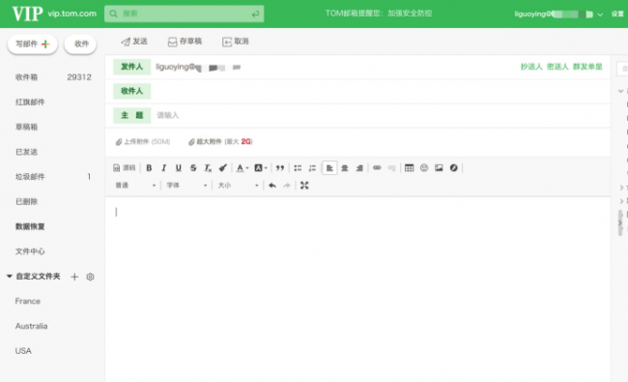Screen dimensions: 628x382
Task: Toggle italic formatting
Action: pos(164,168)
